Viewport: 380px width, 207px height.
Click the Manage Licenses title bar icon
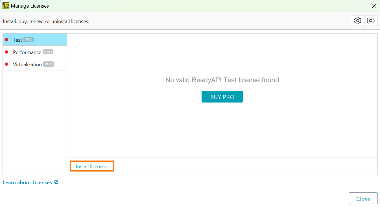(6, 6)
